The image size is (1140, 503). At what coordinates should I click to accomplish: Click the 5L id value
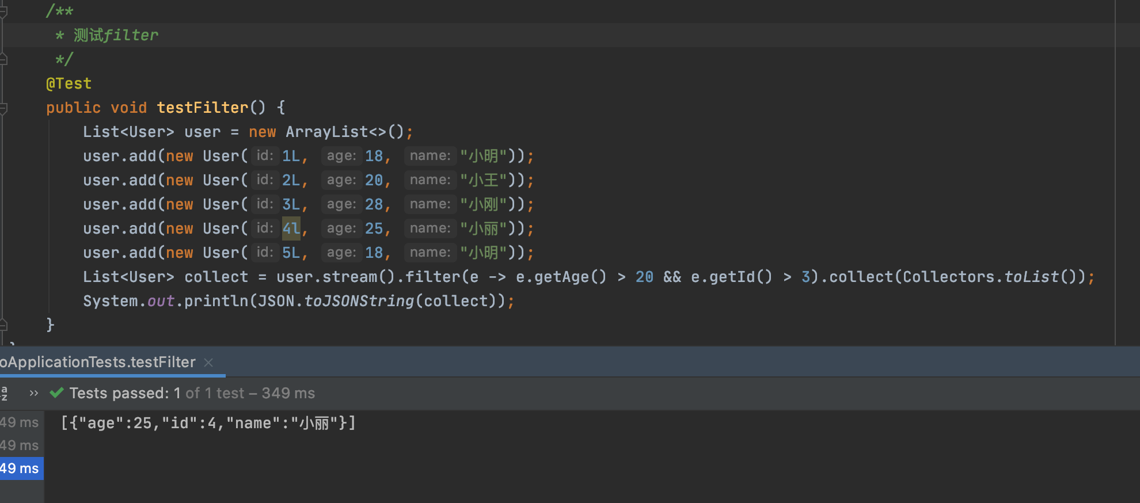(291, 253)
